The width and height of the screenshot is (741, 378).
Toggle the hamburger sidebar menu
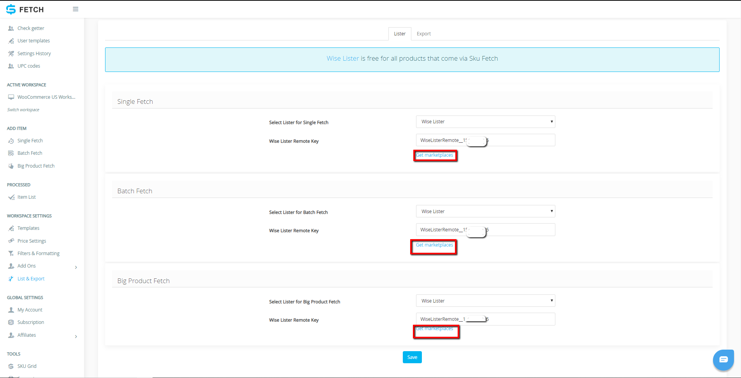tap(76, 9)
